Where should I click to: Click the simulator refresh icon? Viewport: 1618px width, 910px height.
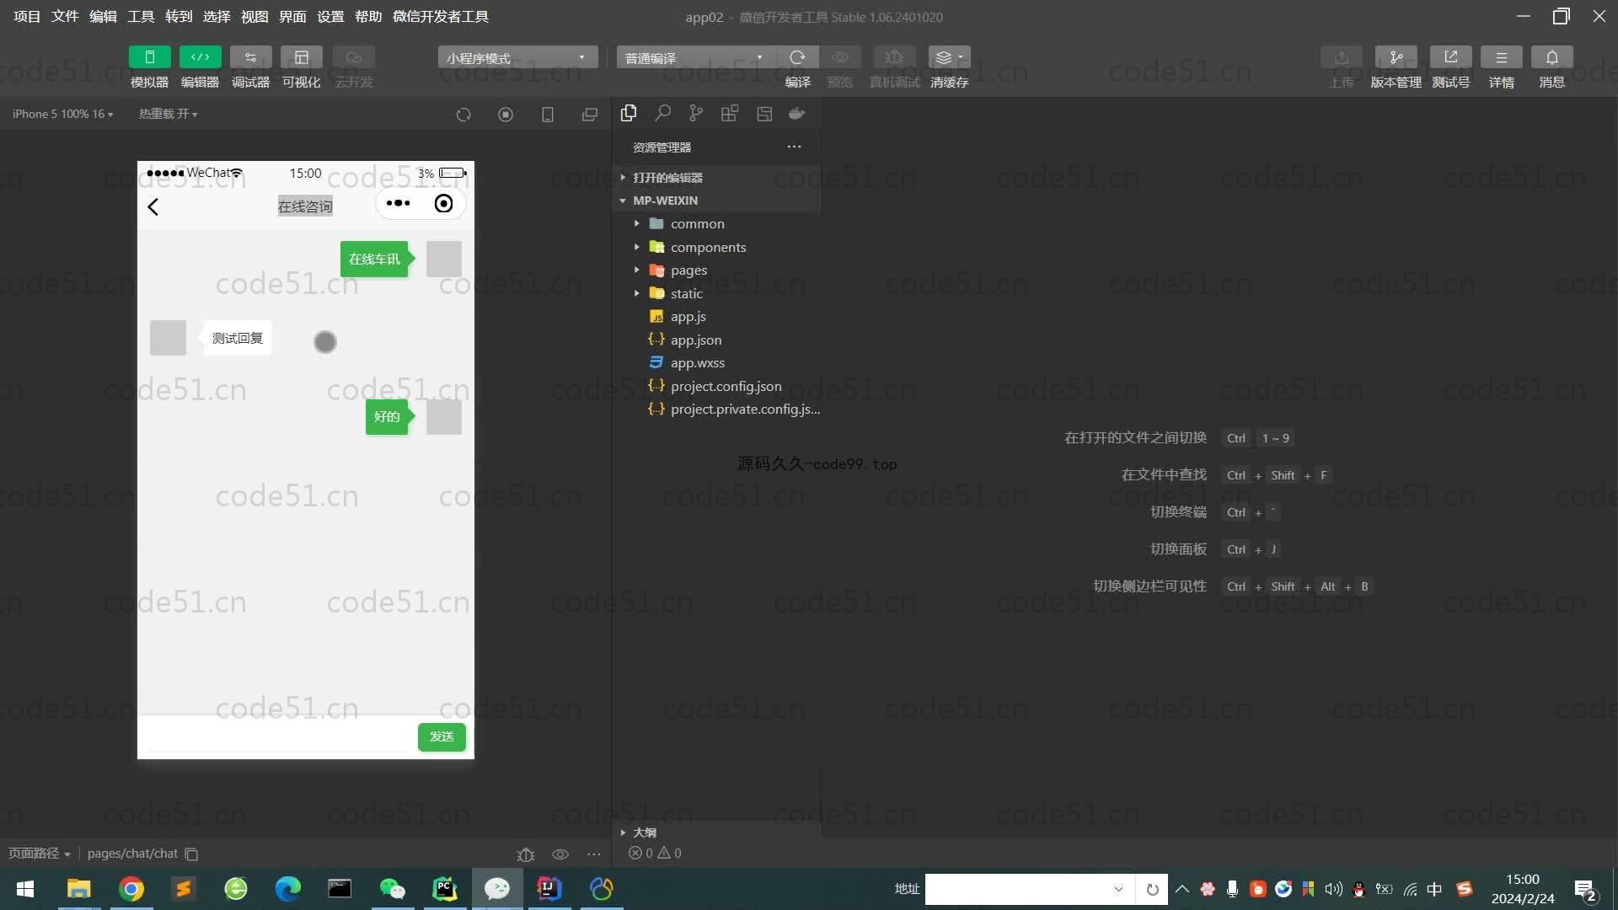(463, 115)
